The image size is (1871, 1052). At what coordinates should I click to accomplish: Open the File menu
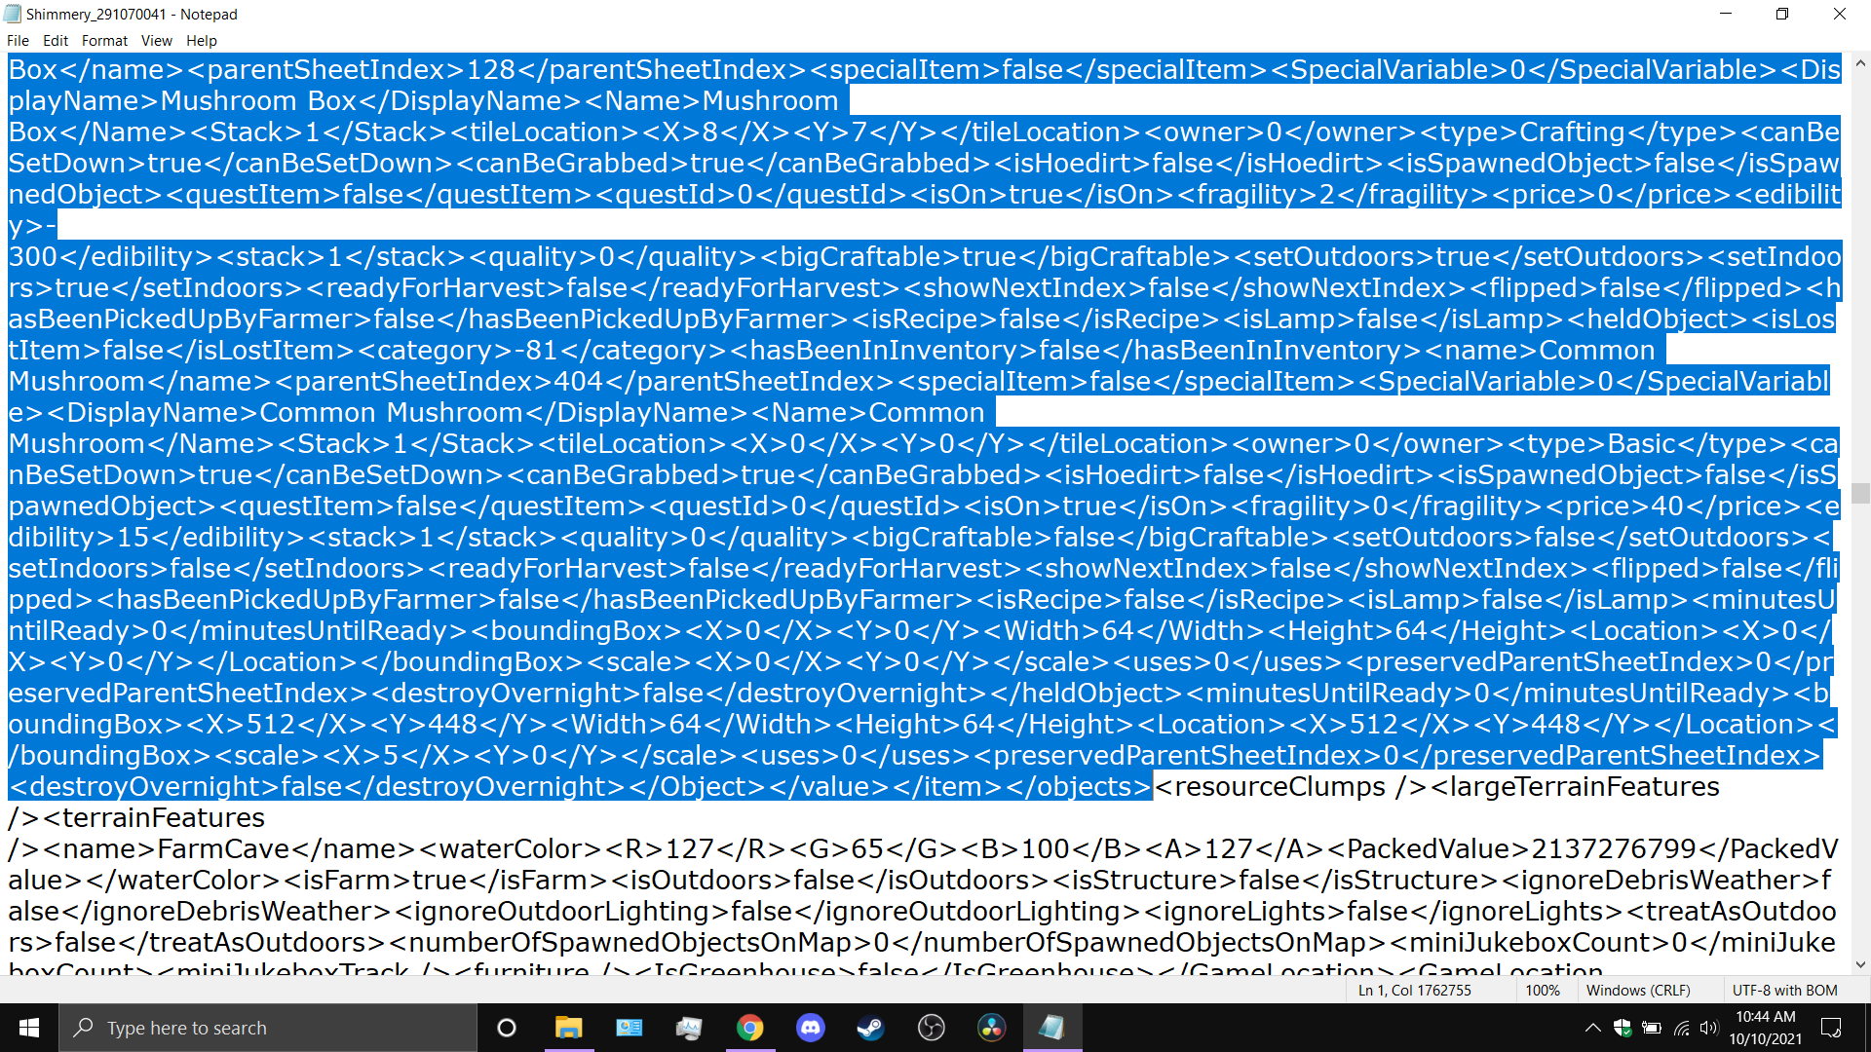(x=18, y=41)
